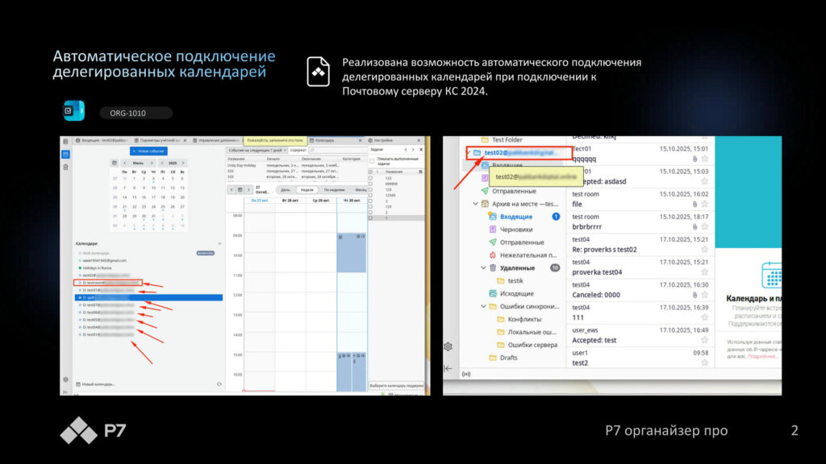Click 'Новый календарь...' link
The height and width of the screenshot is (464, 826).
pos(99,384)
